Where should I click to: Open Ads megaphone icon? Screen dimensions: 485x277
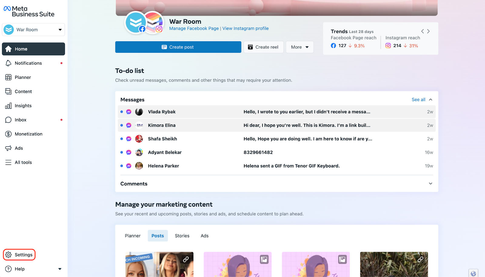pyautogui.click(x=8, y=148)
